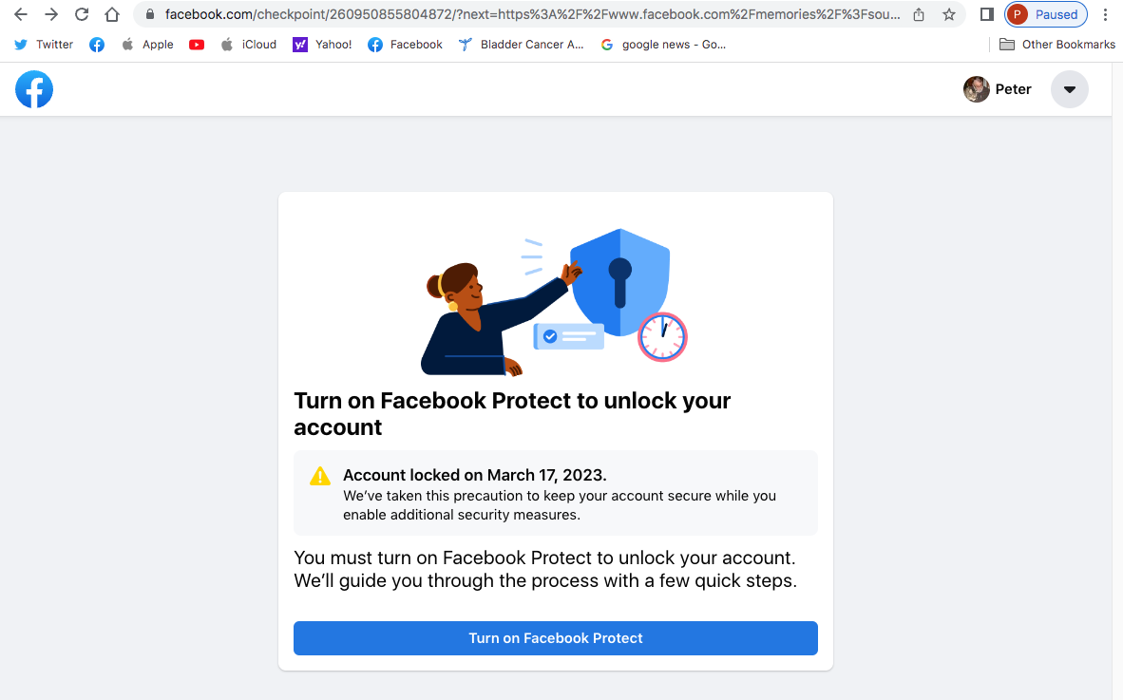Screen dimensions: 1123x700
Task: Click the browser back arrow
Action: tap(21, 14)
